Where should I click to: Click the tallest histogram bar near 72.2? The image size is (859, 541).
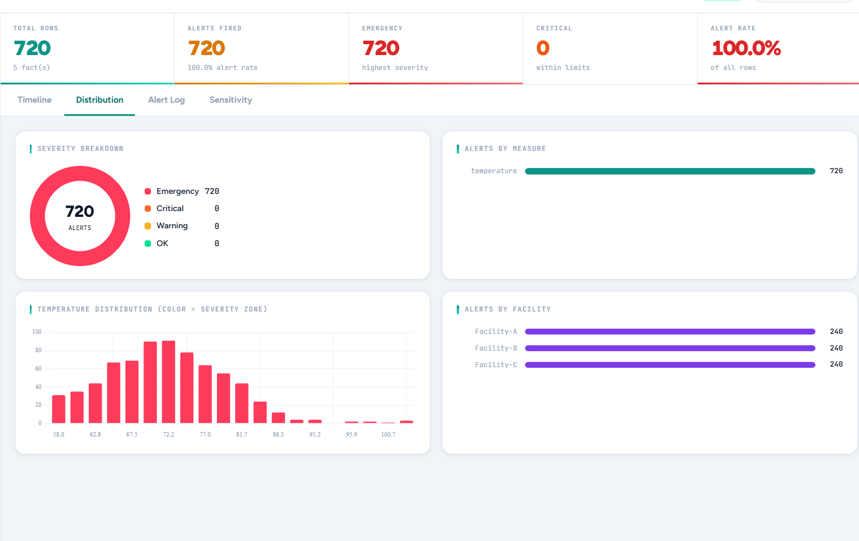(x=169, y=382)
